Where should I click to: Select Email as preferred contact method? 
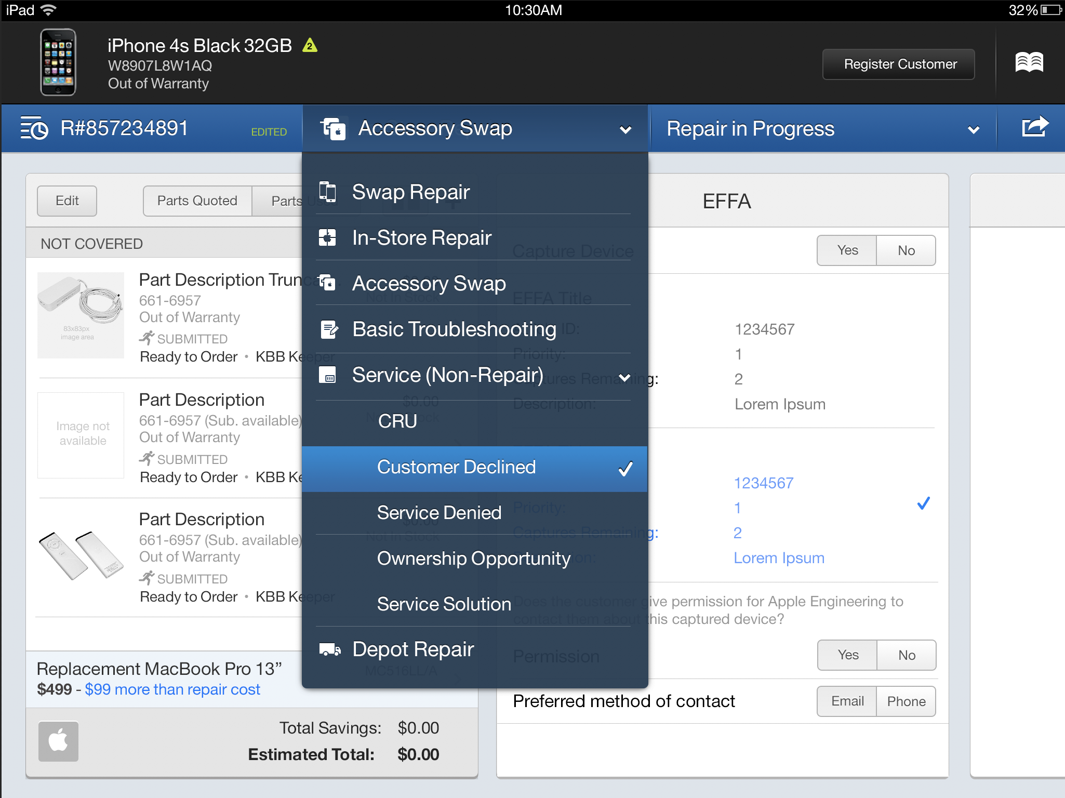point(847,701)
